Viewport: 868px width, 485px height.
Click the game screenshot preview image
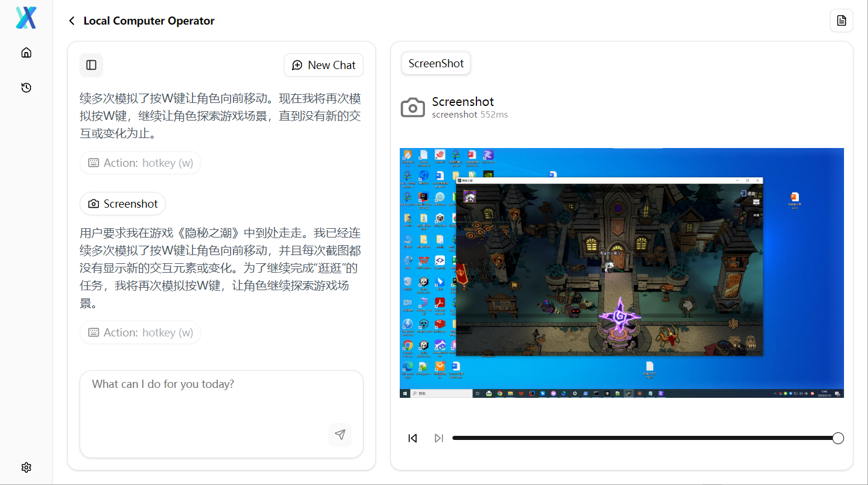click(x=622, y=273)
